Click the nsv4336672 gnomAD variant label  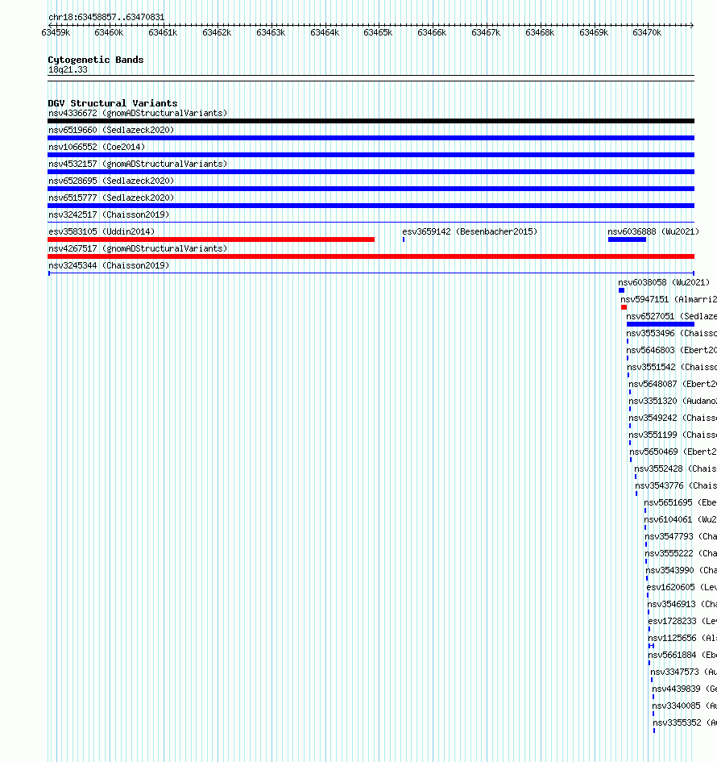(138, 113)
